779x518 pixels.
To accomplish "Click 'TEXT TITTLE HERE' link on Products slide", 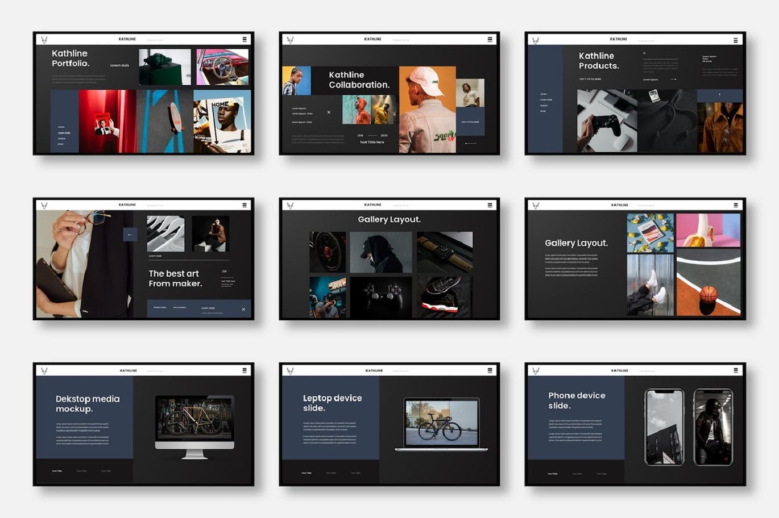I will (x=590, y=79).
